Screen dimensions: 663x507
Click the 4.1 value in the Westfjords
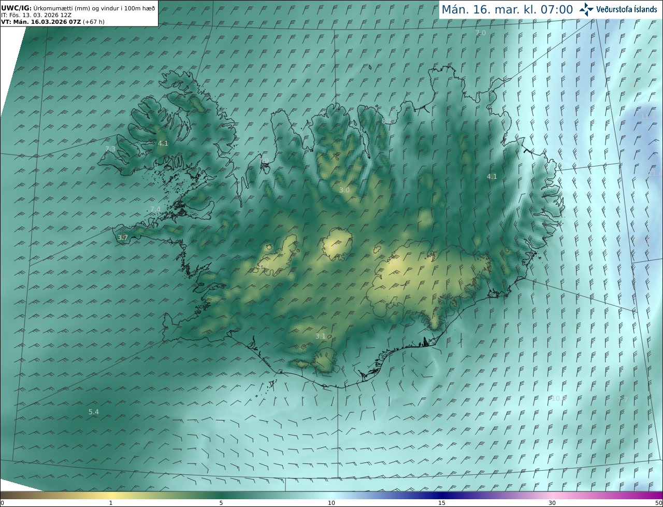click(x=163, y=143)
